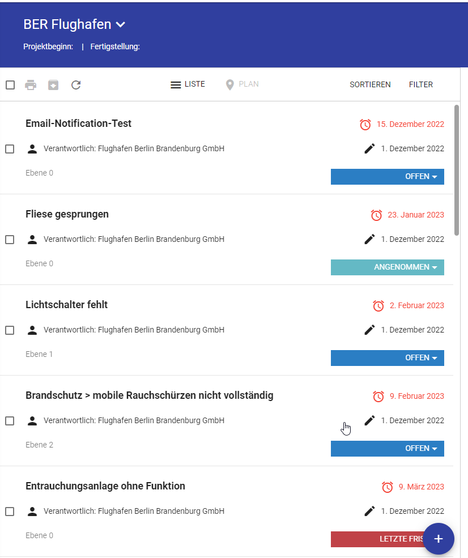This screenshot has height=558, width=468.
Task: Click the vertical scrollbar thumb
Action: click(457, 169)
